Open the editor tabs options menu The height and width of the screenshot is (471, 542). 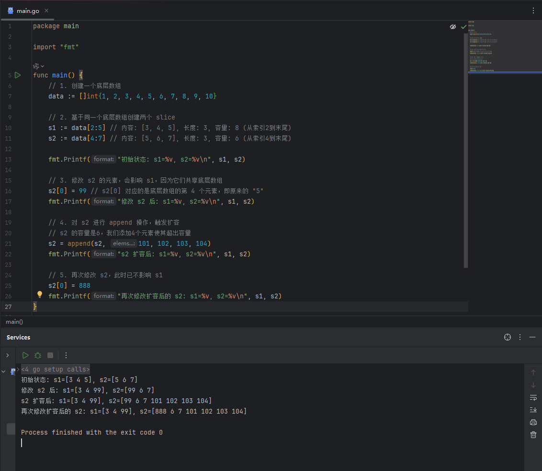click(533, 11)
